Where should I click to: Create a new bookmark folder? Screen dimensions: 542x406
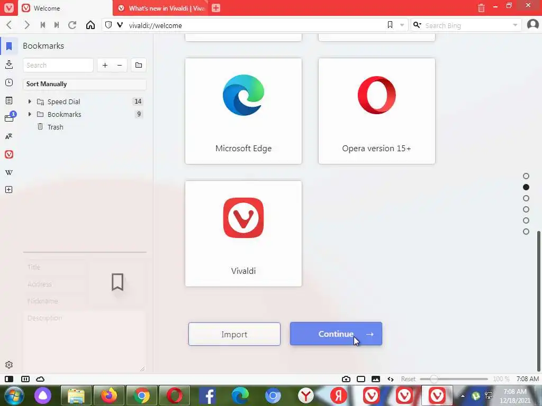(139, 65)
